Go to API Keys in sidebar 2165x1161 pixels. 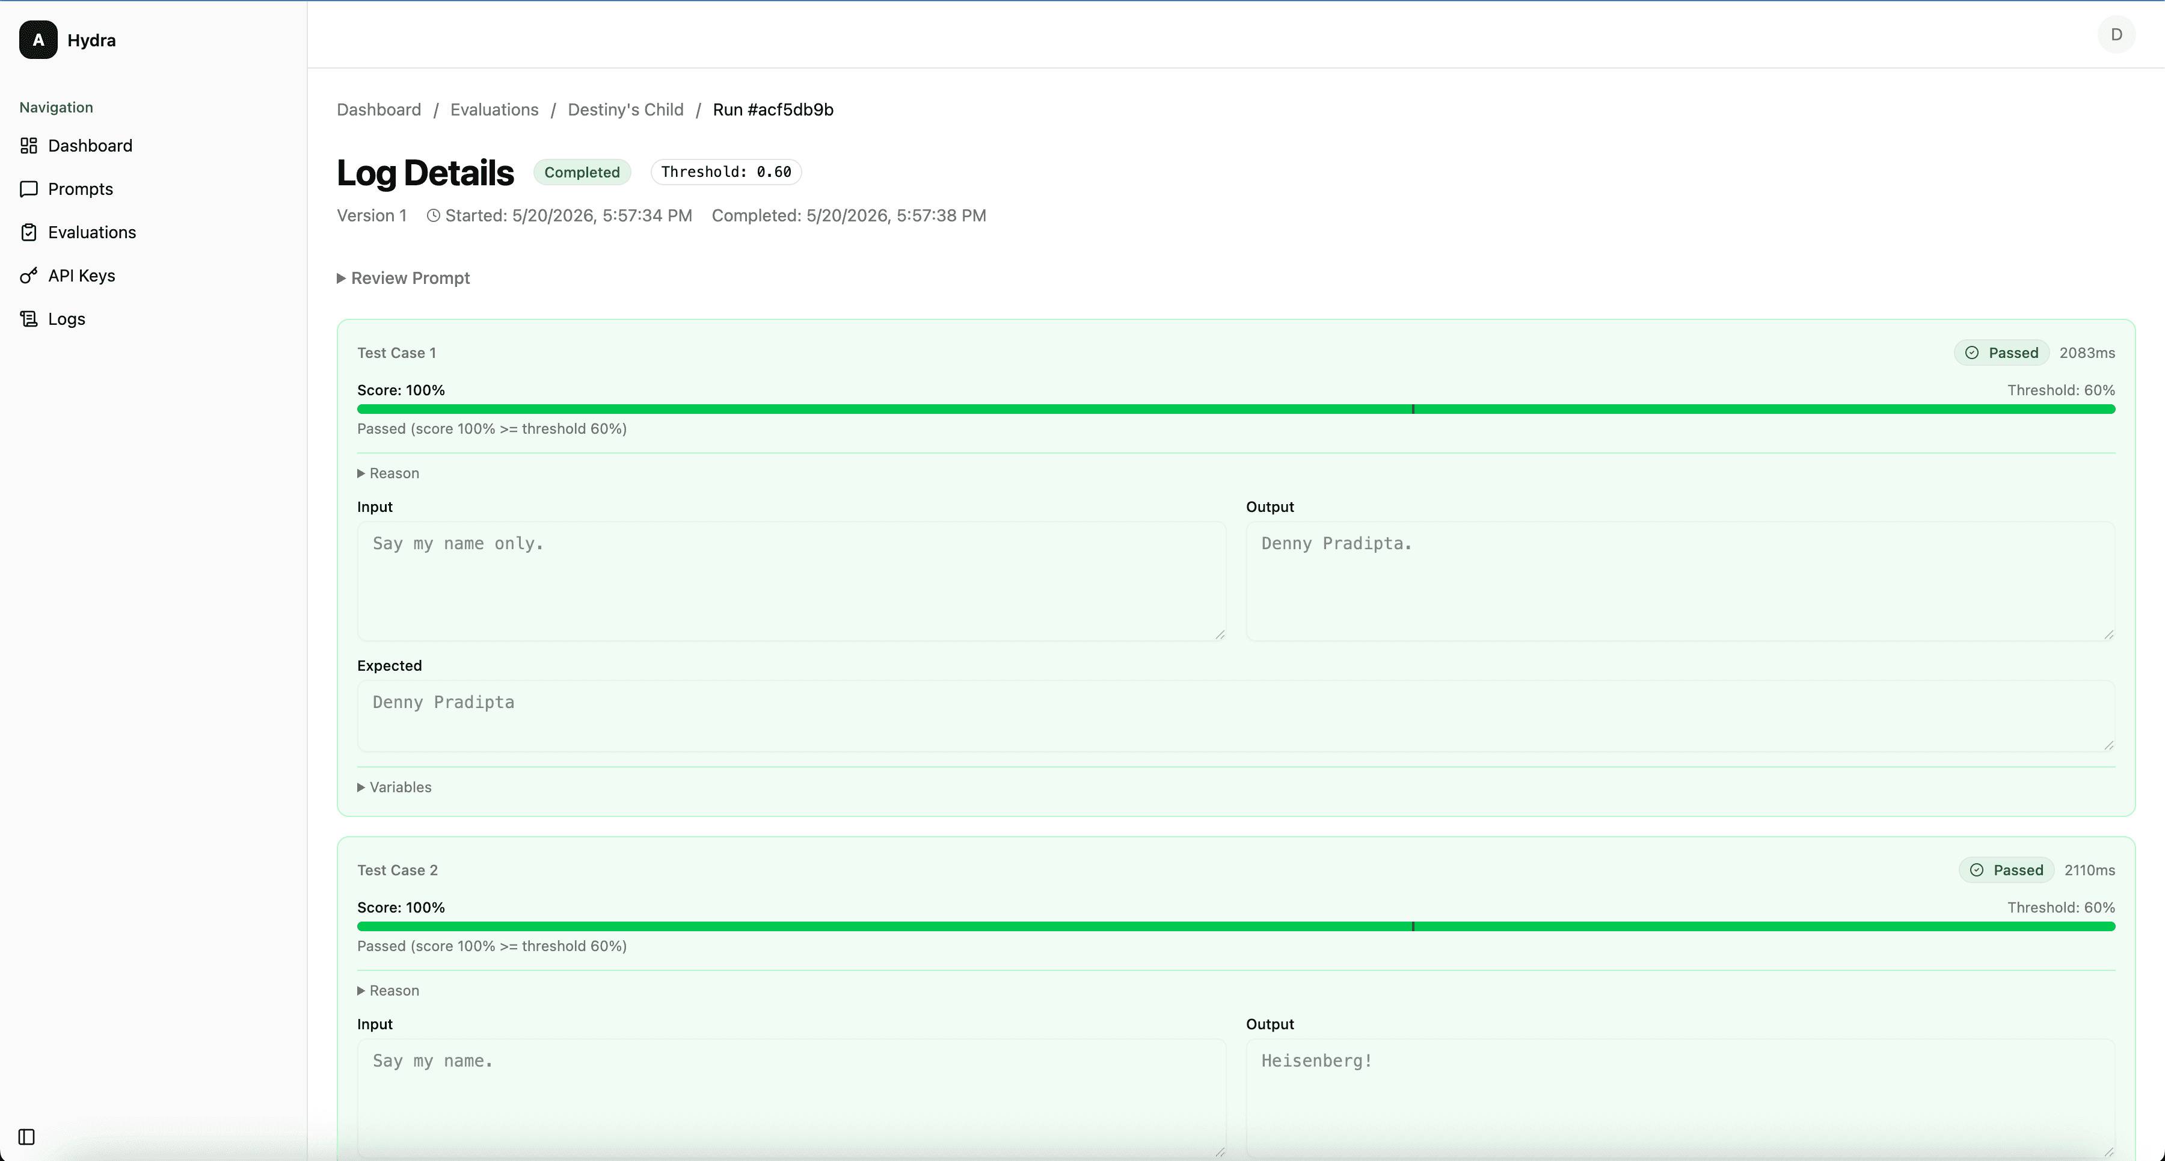point(82,276)
